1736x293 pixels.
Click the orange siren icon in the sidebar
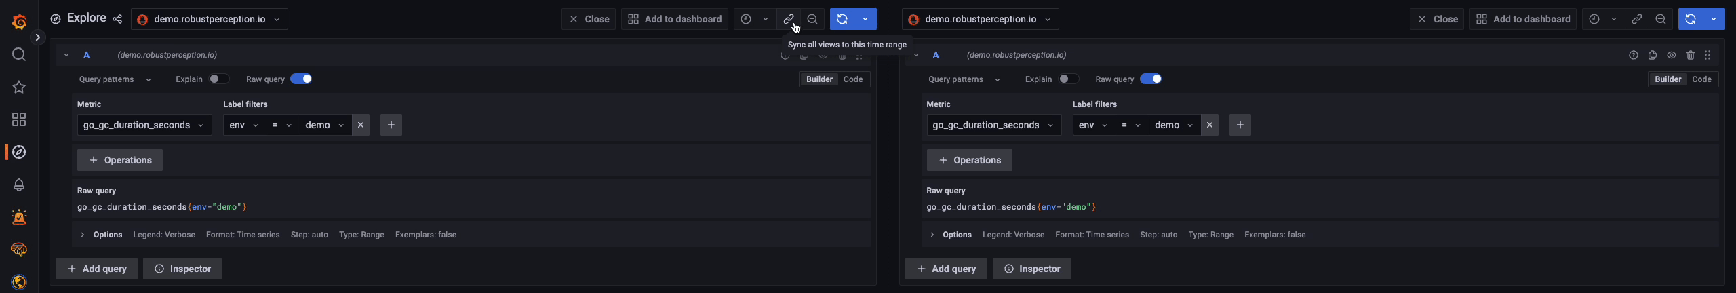(19, 217)
